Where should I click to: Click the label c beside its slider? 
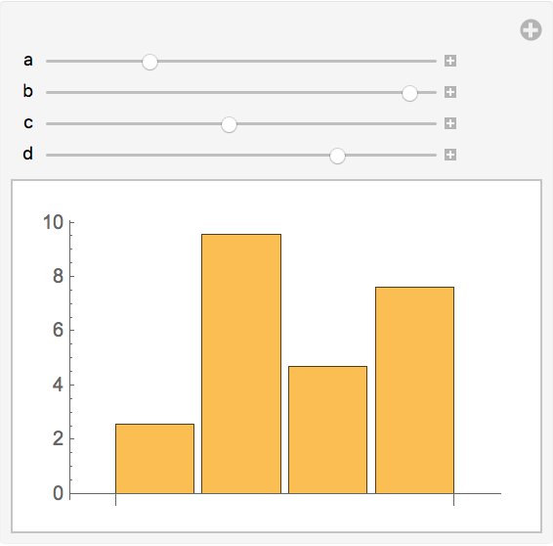click(28, 122)
